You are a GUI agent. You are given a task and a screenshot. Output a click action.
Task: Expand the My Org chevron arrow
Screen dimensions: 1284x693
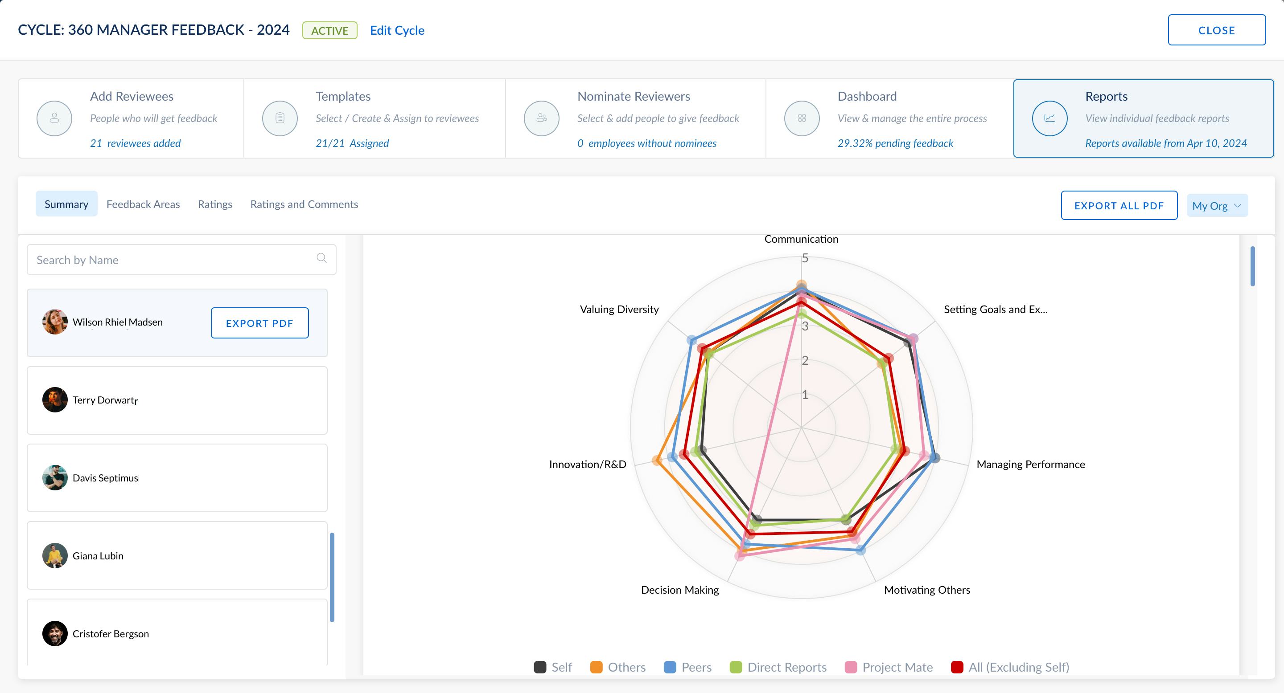[1238, 206]
